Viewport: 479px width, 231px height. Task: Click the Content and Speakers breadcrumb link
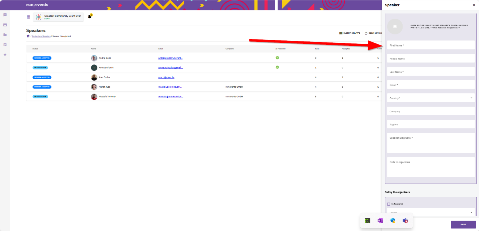pos(41,36)
